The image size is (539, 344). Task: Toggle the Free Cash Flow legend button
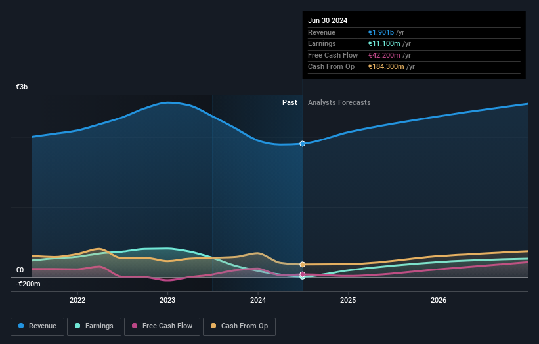[x=162, y=326]
